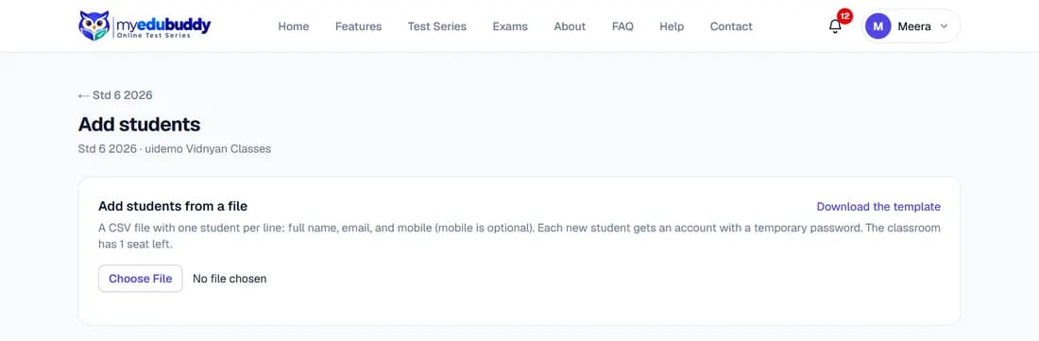
Task: Click the 'No file chosen' text
Action: click(x=230, y=279)
